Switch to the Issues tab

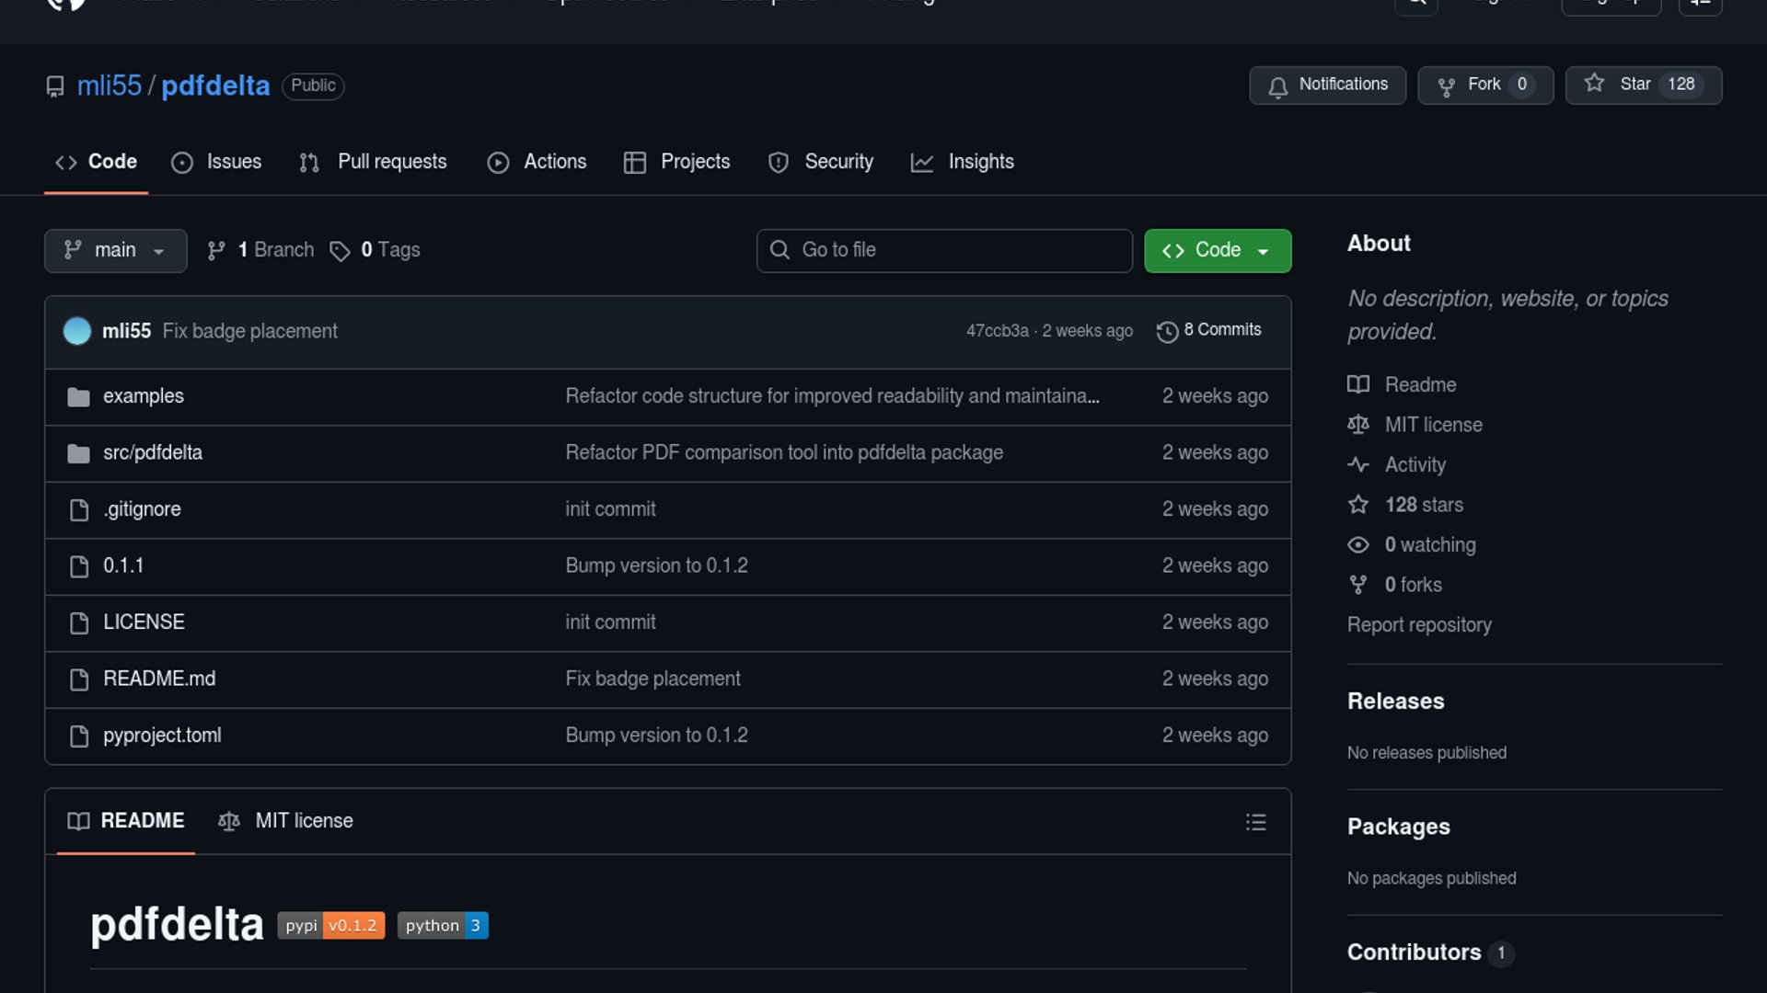click(x=217, y=162)
